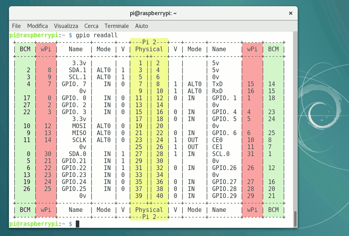Screen dimensions: 349x236
Task: Open the Terminale menu
Action: pyautogui.click(x=117, y=26)
